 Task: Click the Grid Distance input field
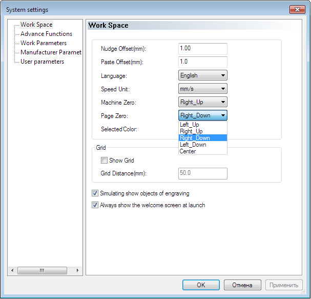(203, 173)
